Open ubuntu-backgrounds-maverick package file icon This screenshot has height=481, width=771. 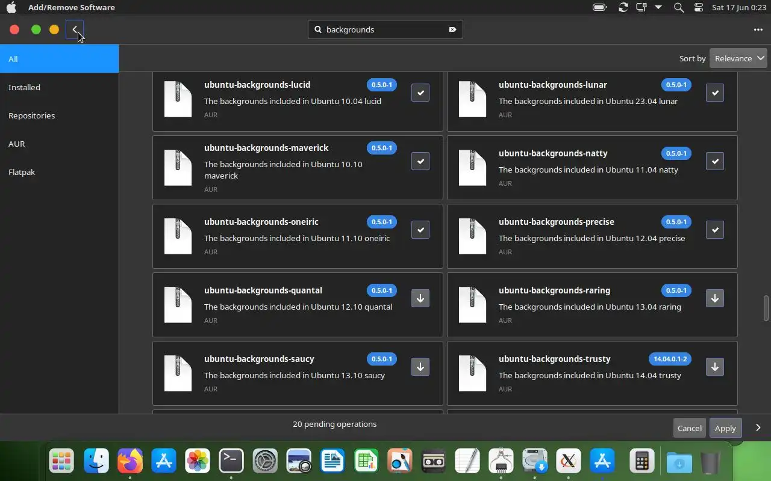click(178, 168)
